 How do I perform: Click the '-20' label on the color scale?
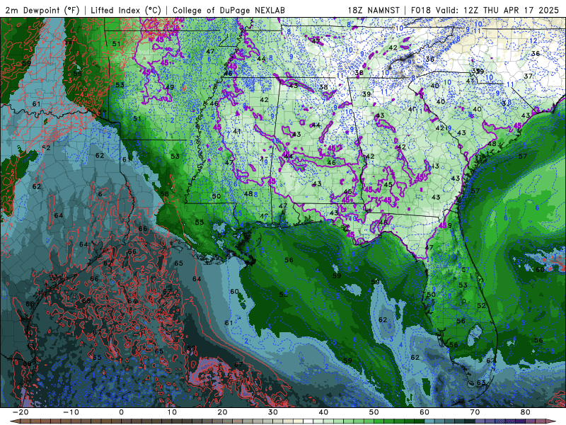(x=21, y=412)
